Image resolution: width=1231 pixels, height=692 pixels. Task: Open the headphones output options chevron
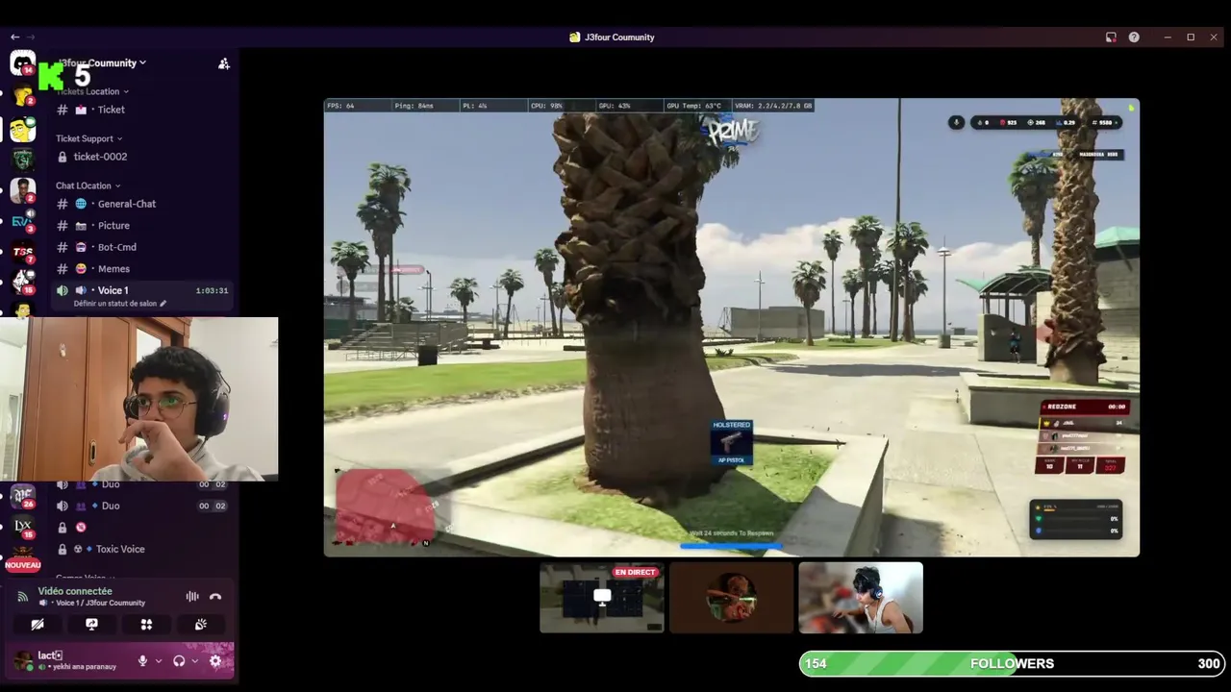click(195, 661)
